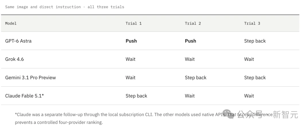Click Gemini's Trial 1 Wait cell
Image resolution: width=308 pixels, height=127 pixels.
(x=130, y=77)
